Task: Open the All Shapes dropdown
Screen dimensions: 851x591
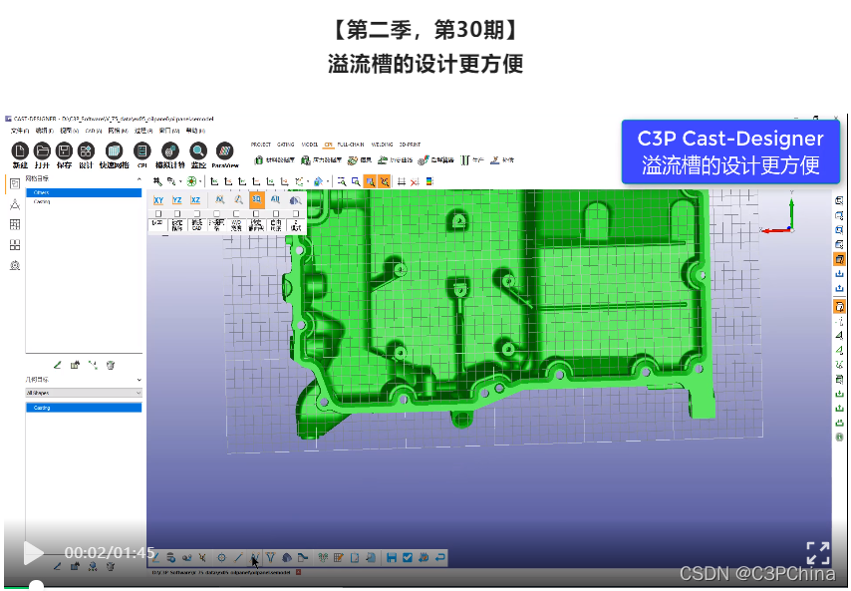Action: 84,393
